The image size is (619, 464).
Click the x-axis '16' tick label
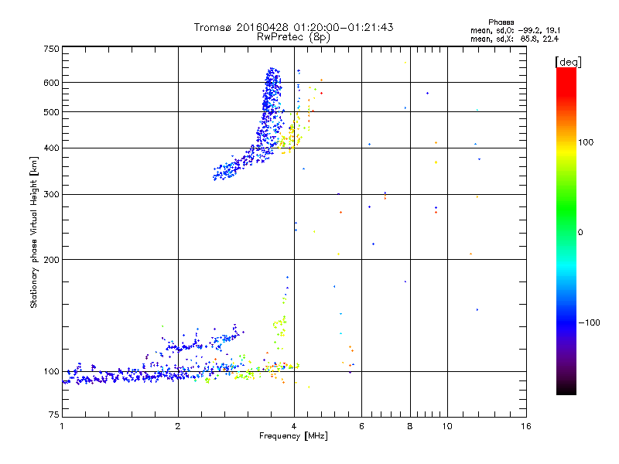pos(526,426)
